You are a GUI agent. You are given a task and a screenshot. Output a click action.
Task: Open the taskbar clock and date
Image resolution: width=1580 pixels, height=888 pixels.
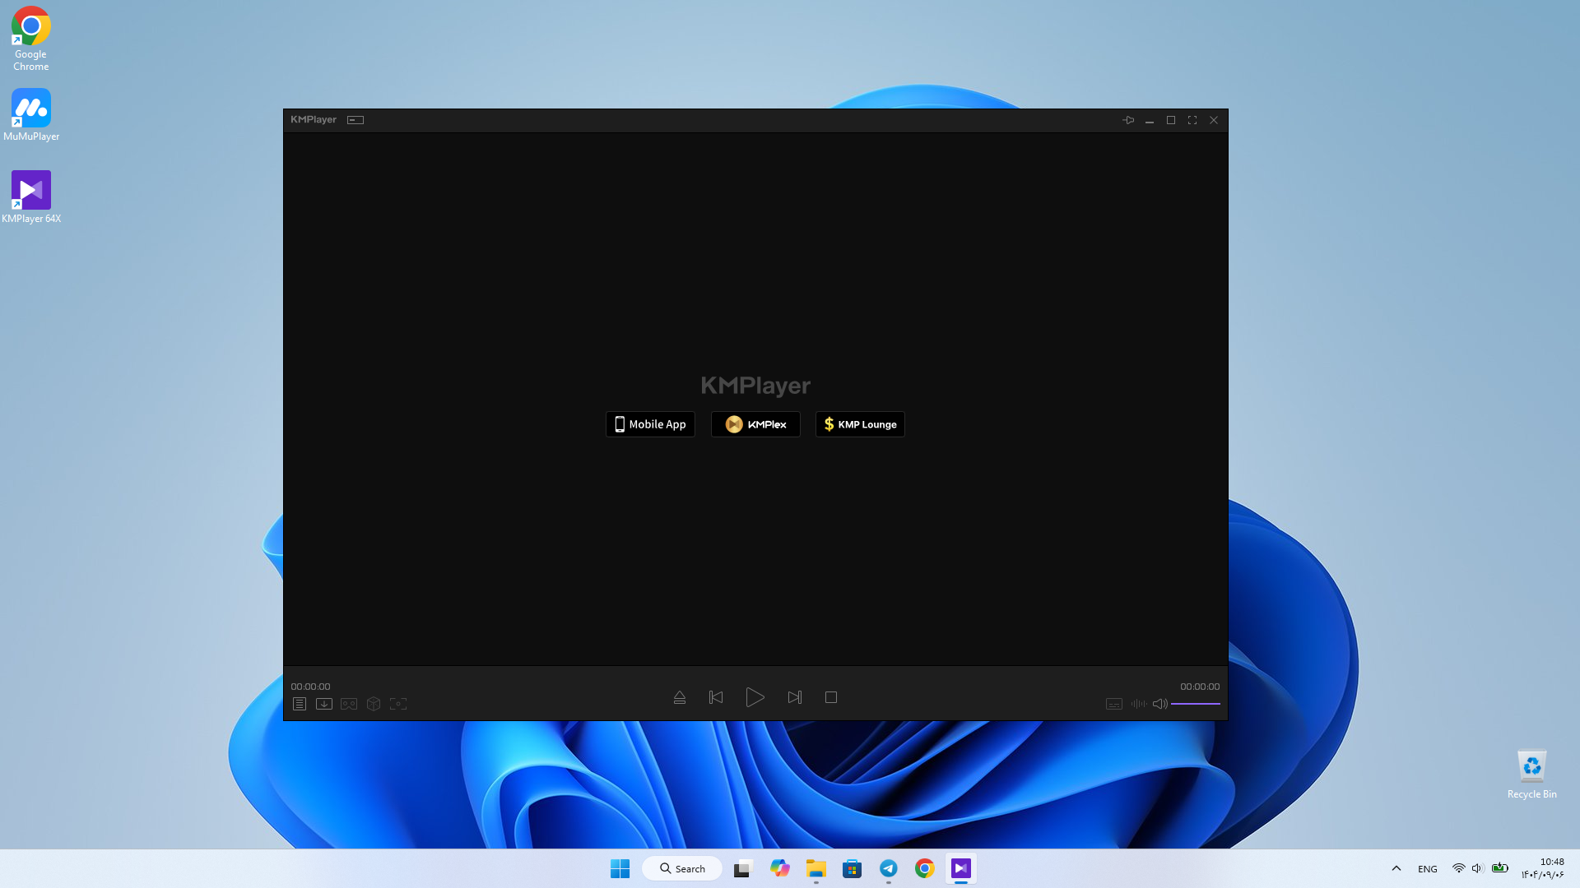pyautogui.click(x=1543, y=868)
